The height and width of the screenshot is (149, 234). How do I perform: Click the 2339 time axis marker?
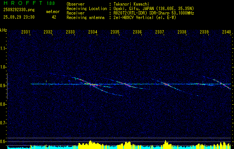pyautogui.click(x=204, y=32)
